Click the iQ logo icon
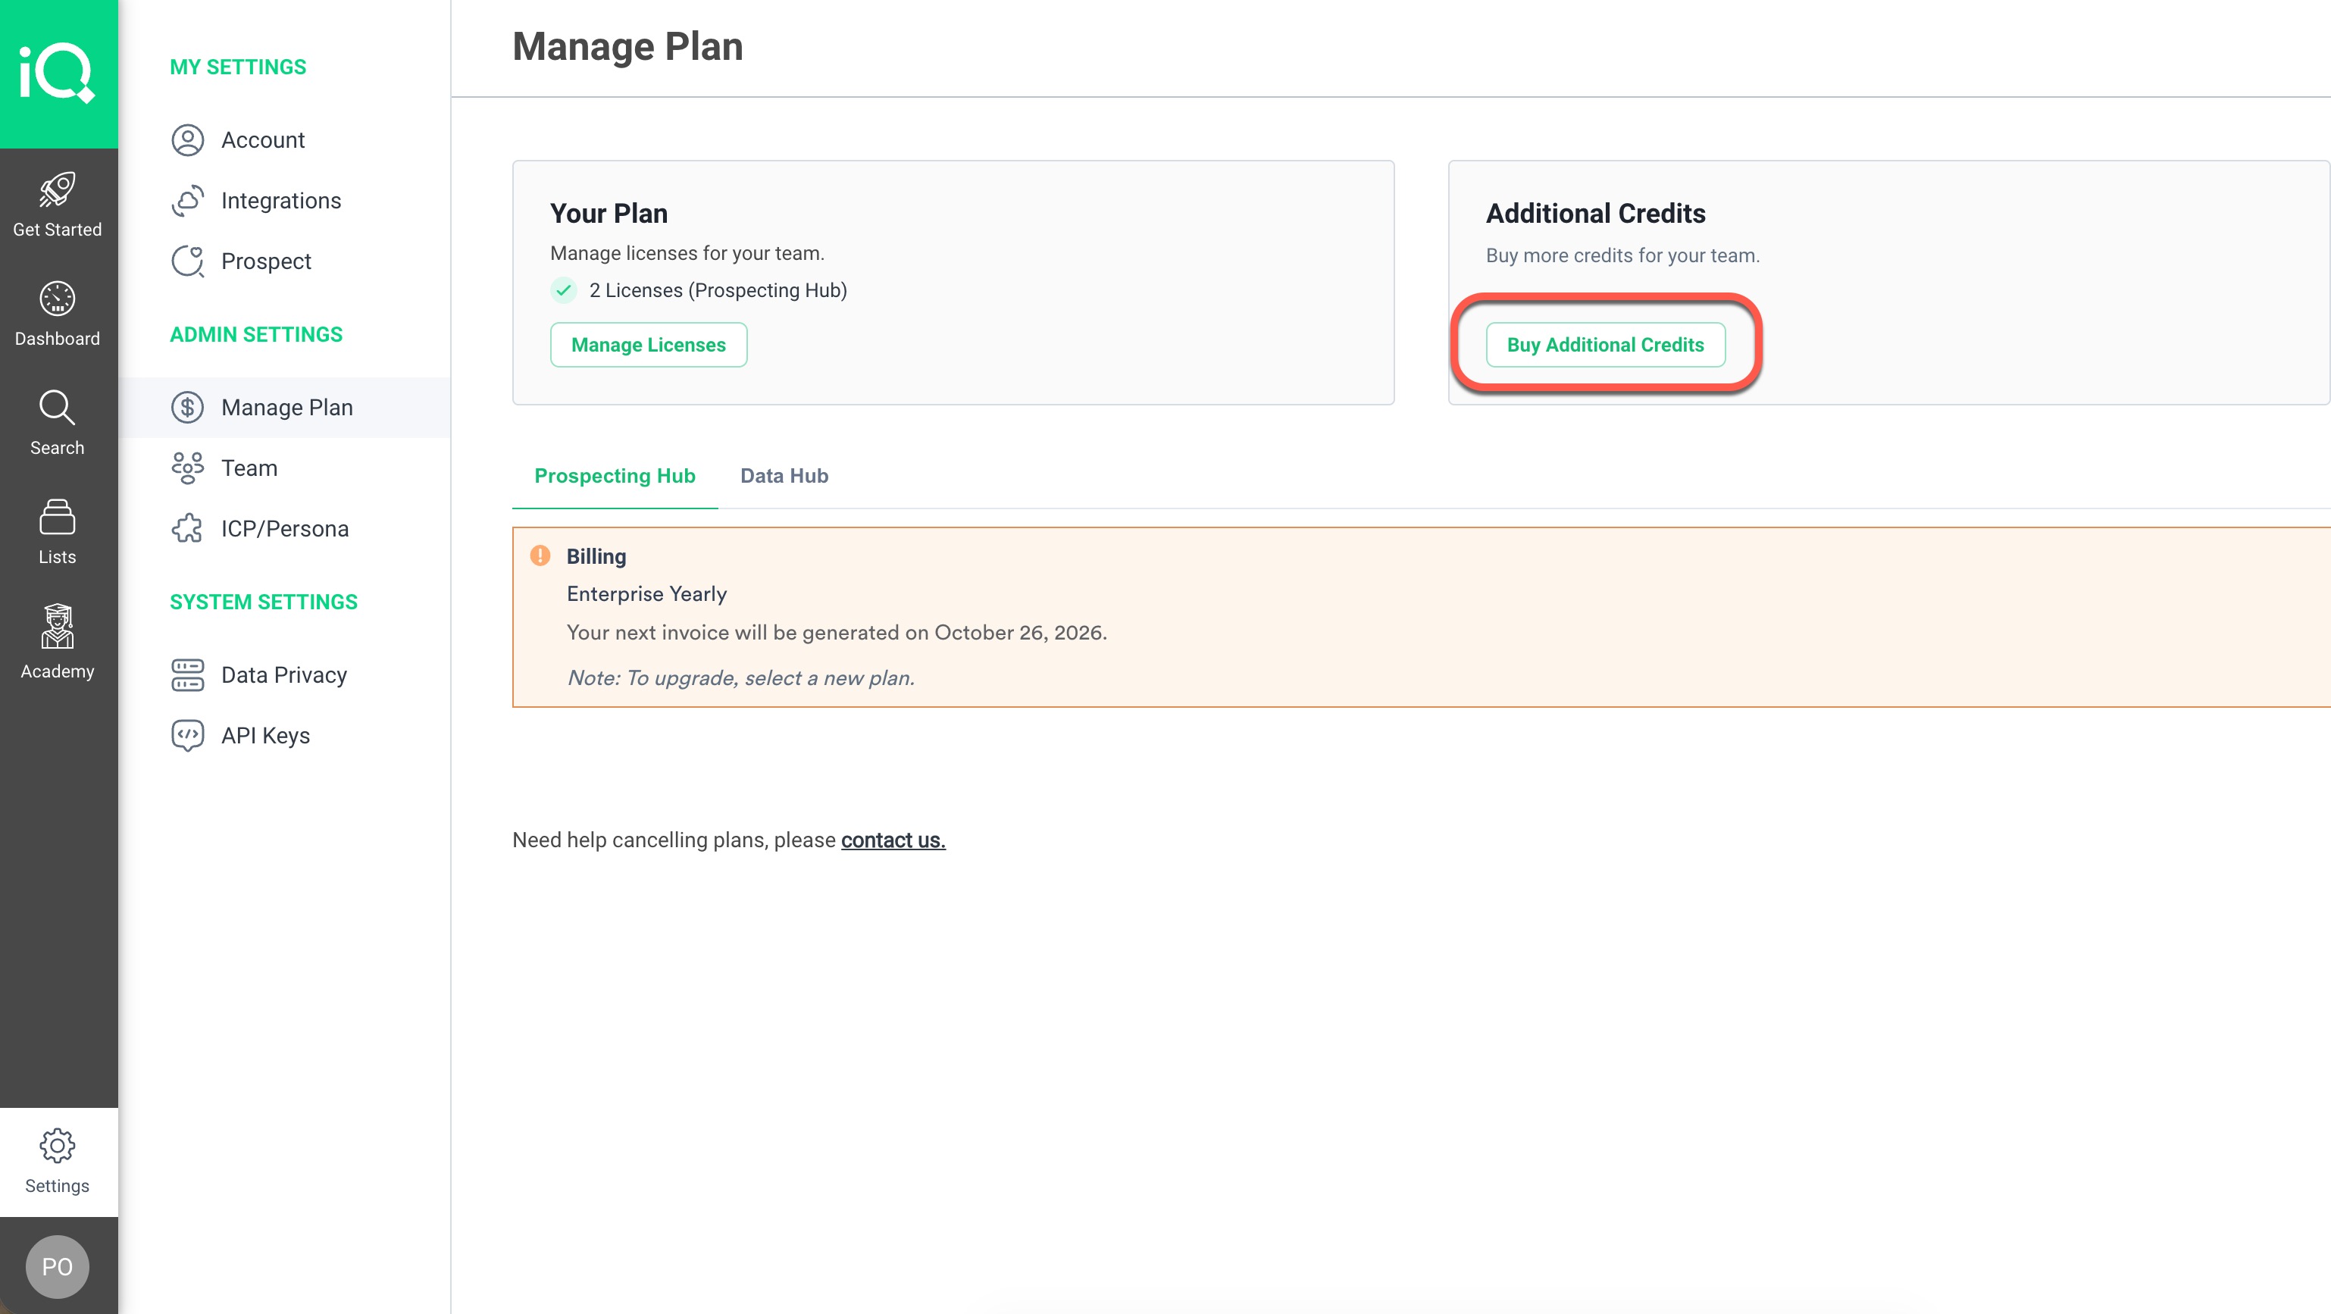The height and width of the screenshot is (1314, 2331). 57,73
